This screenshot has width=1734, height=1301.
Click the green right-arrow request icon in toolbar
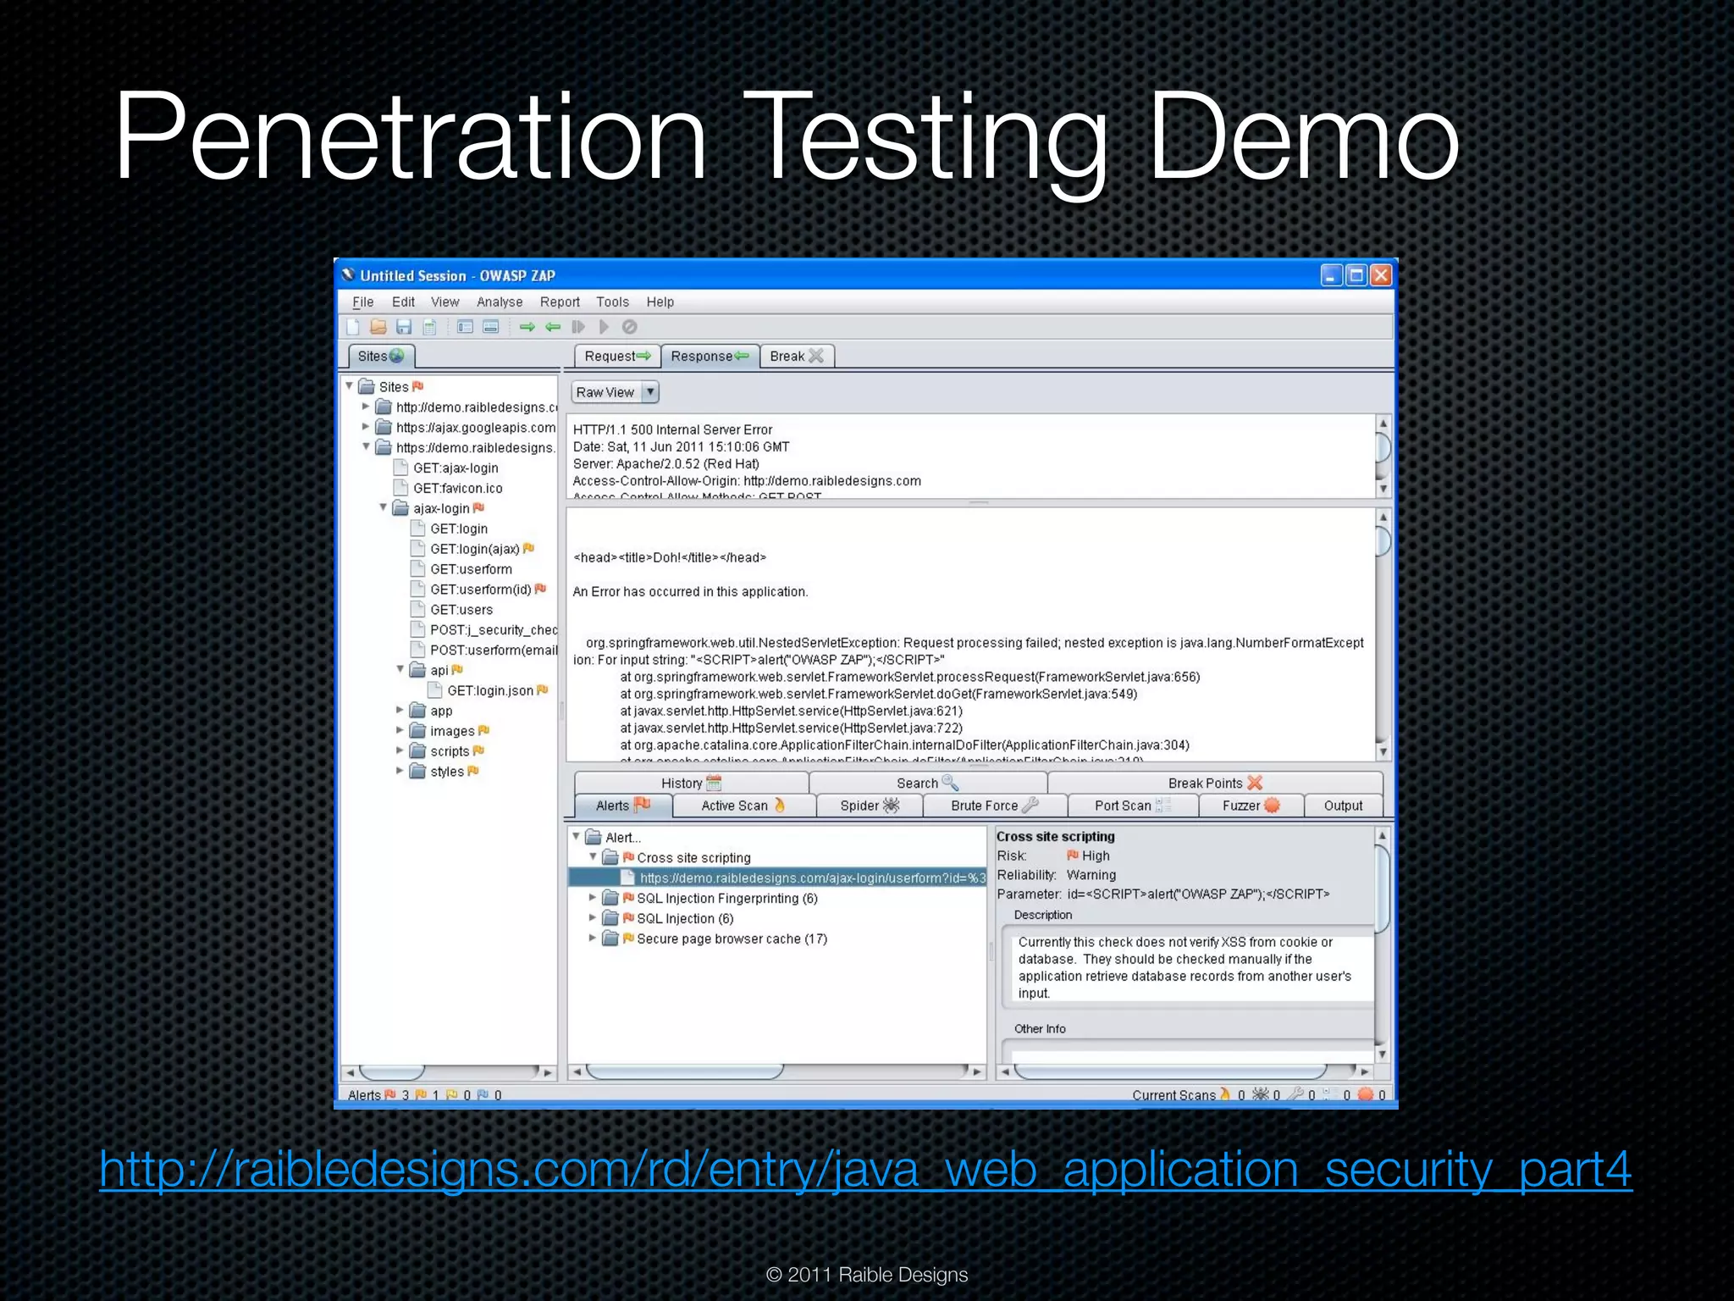[527, 327]
